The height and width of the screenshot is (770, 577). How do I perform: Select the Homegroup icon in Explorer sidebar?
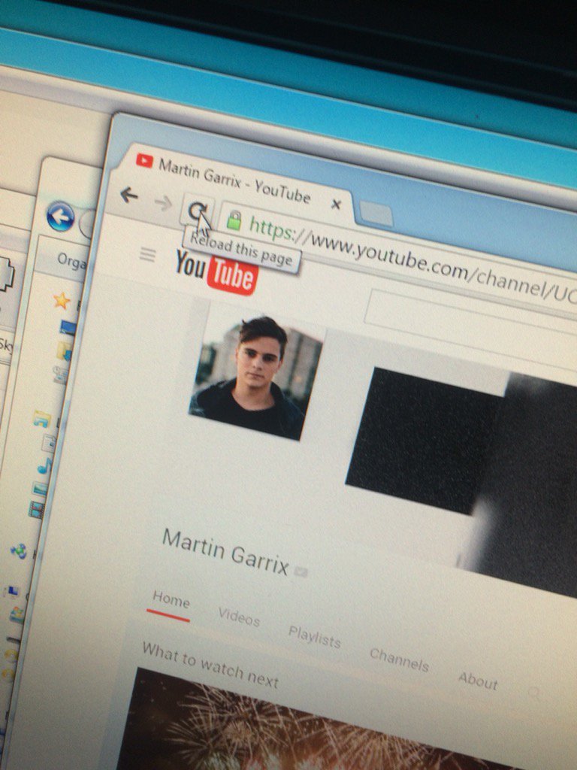[x=19, y=551]
